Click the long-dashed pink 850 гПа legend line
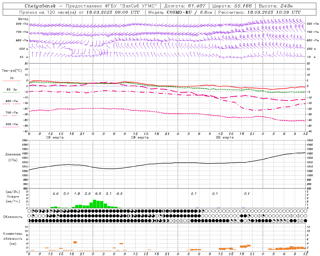Viewport: 320px width, 256px height. pyautogui.click(x=11, y=104)
